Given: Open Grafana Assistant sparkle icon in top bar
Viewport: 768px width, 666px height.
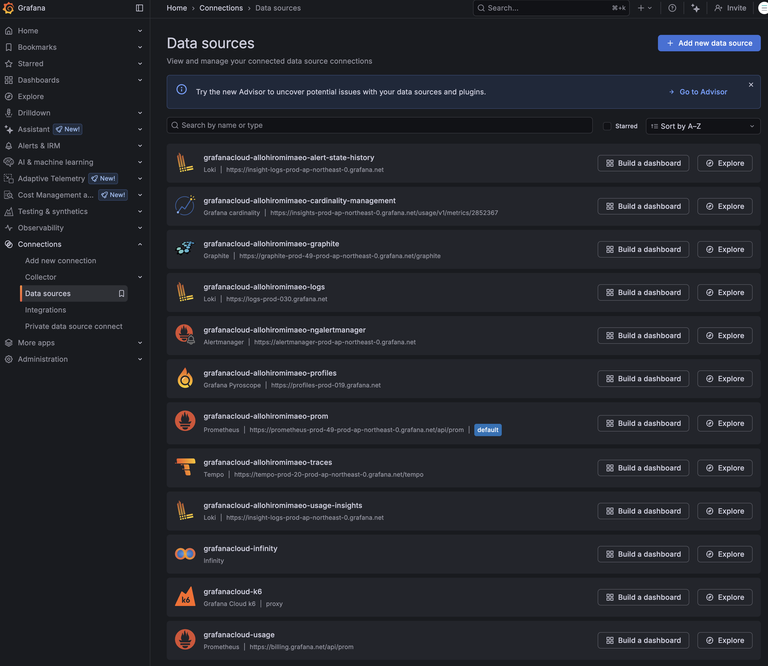Looking at the screenshot, I should pos(695,8).
